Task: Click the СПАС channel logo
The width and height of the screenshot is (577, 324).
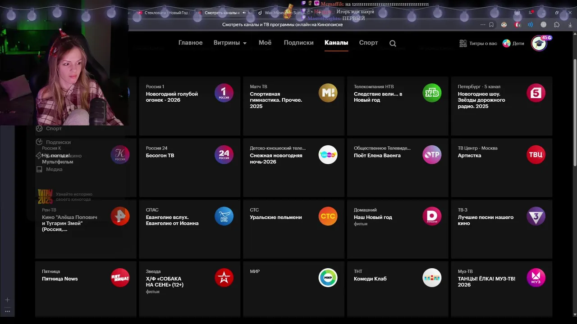Action: [x=224, y=216]
